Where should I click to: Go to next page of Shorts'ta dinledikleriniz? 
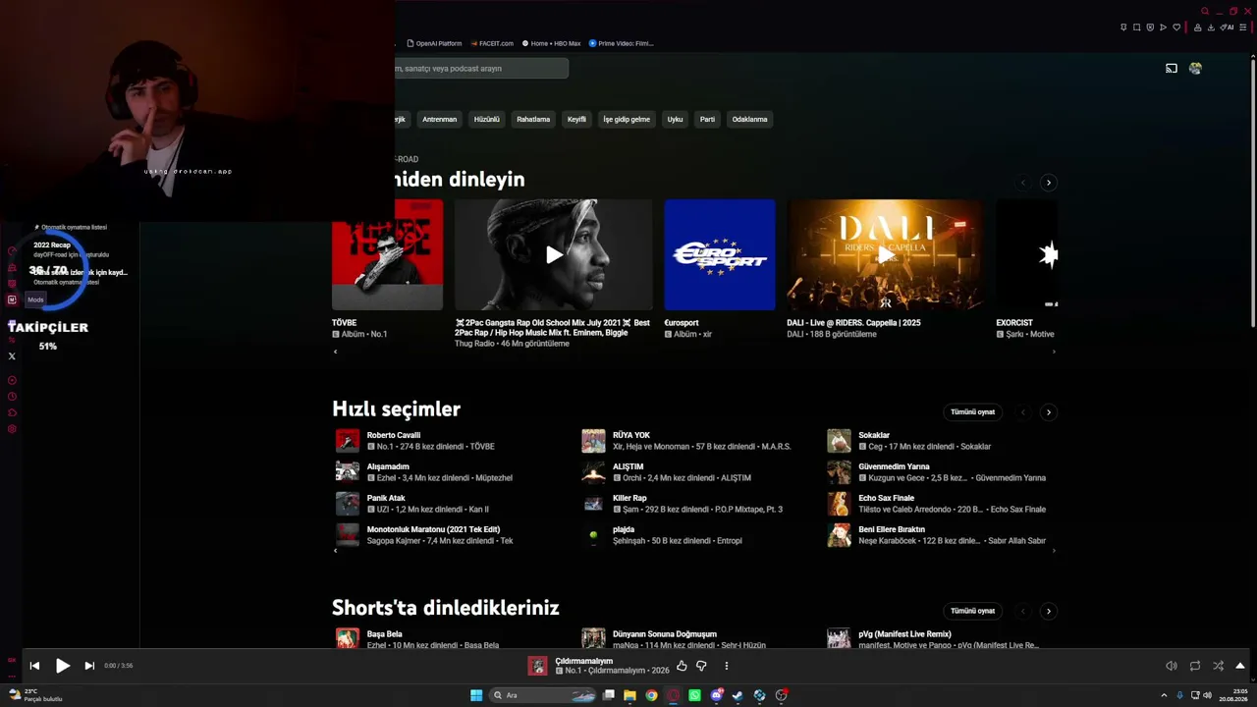[x=1048, y=611]
